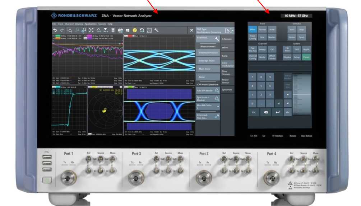Click the Add CW Mode button
The height and width of the screenshot is (206, 361).
[208, 90]
